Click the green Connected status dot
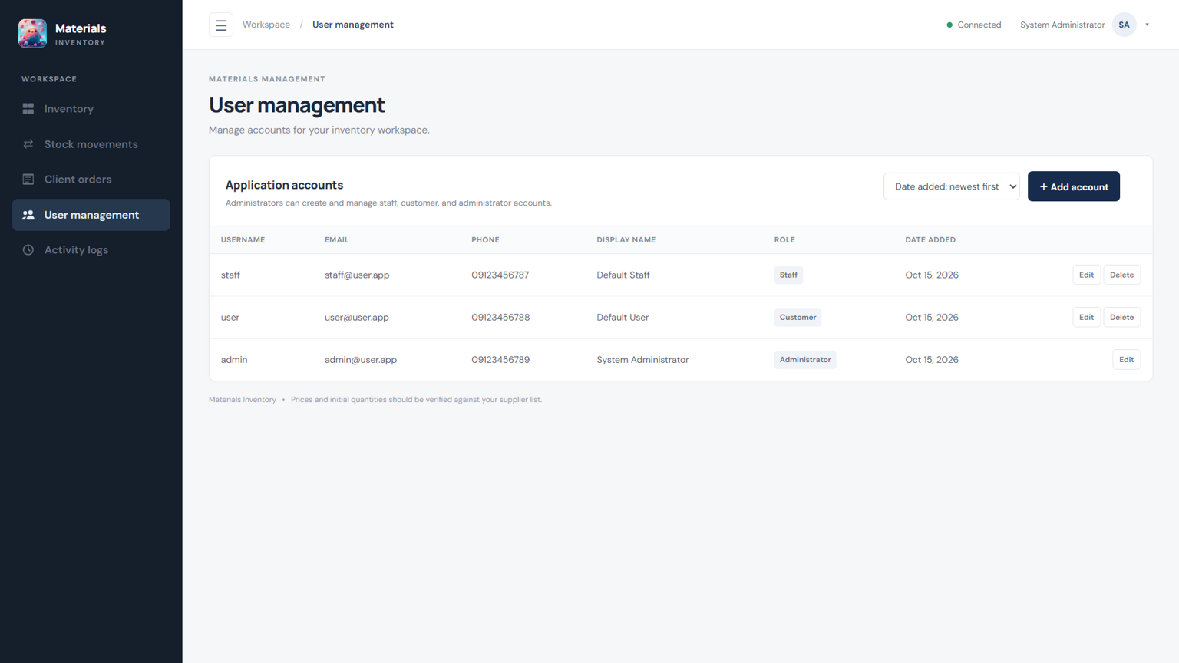The height and width of the screenshot is (663, 1179). [x=949, y=25]
